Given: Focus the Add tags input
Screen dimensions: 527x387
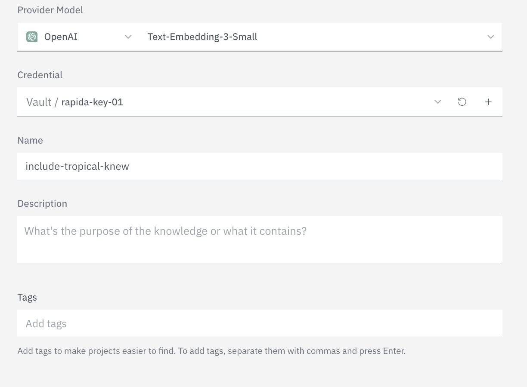Looking at the screenshot, I should point(258,323).
